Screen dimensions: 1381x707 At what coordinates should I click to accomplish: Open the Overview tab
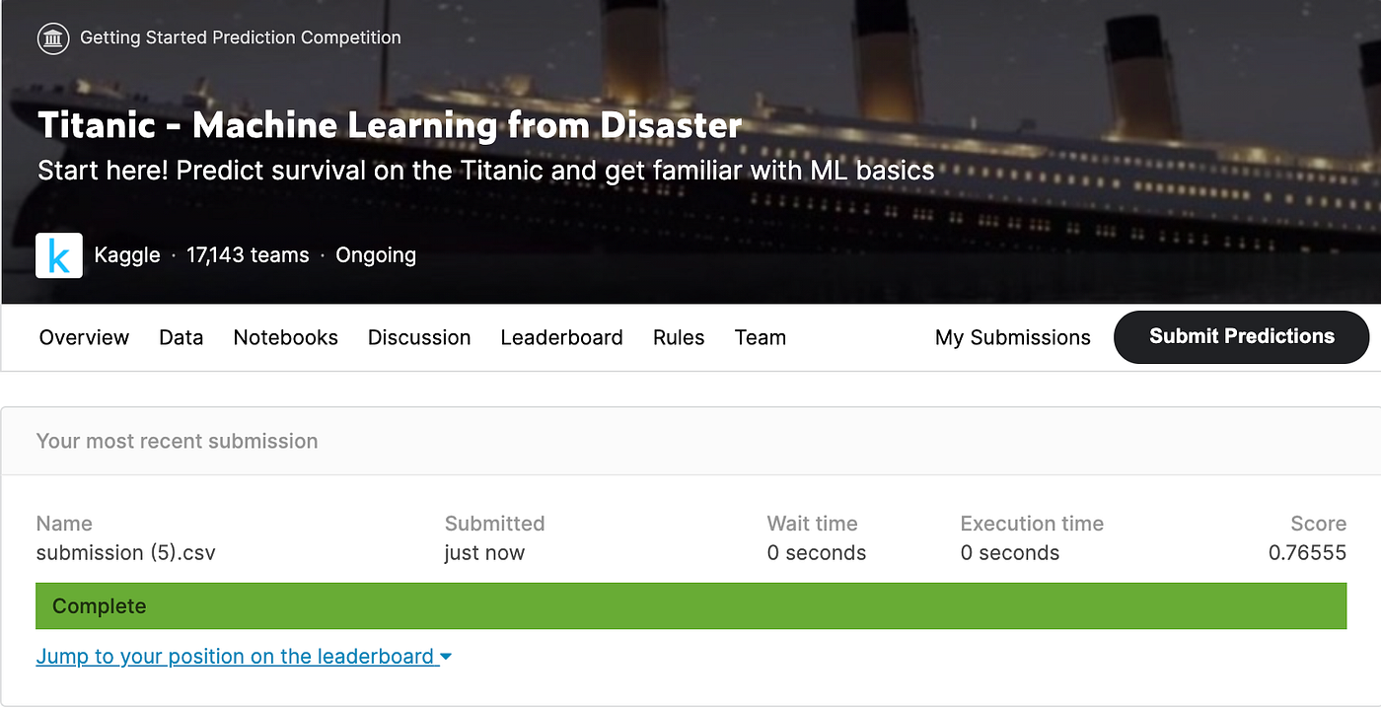click(x=84, y=337)
